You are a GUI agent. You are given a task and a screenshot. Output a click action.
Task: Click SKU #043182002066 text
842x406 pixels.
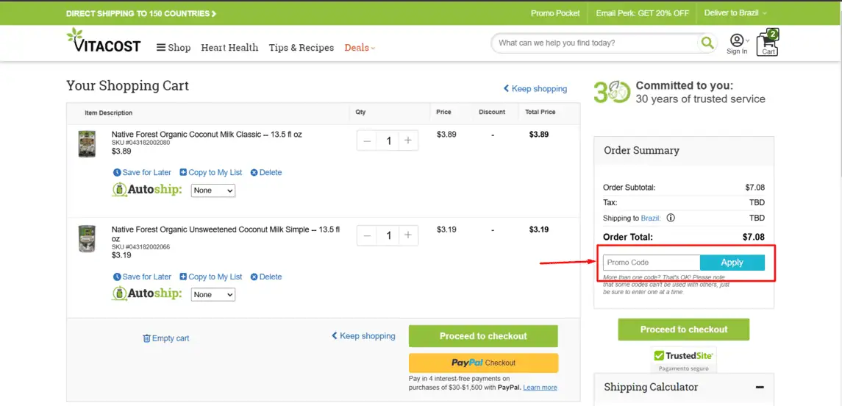pos(140,247)
